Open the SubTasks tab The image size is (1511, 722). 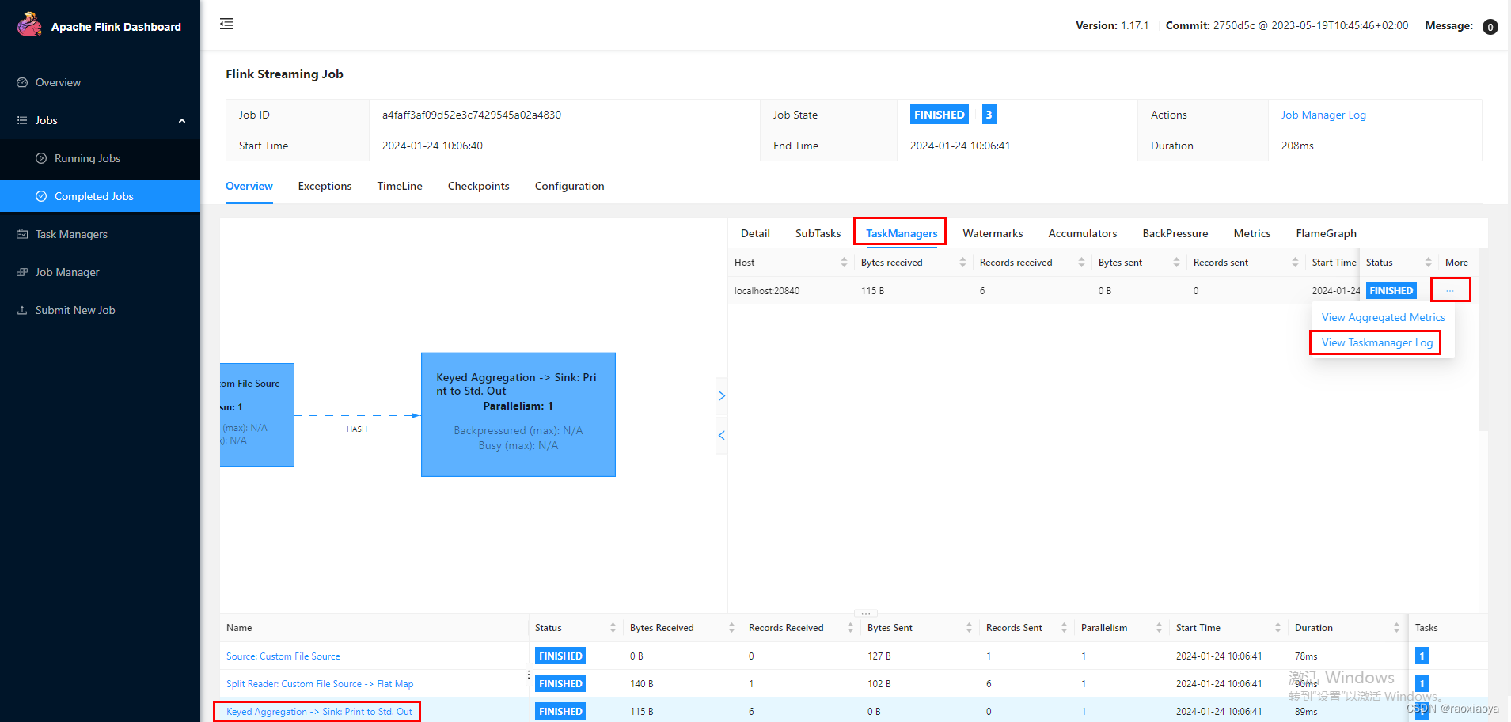coord(818,233)
